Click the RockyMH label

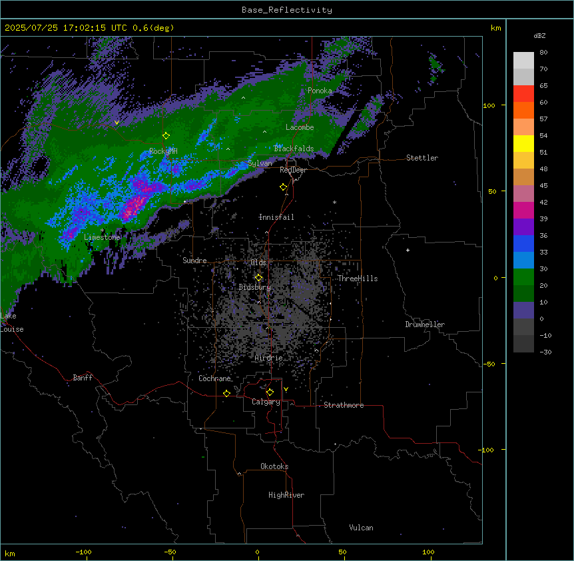[x=163, y=151]
